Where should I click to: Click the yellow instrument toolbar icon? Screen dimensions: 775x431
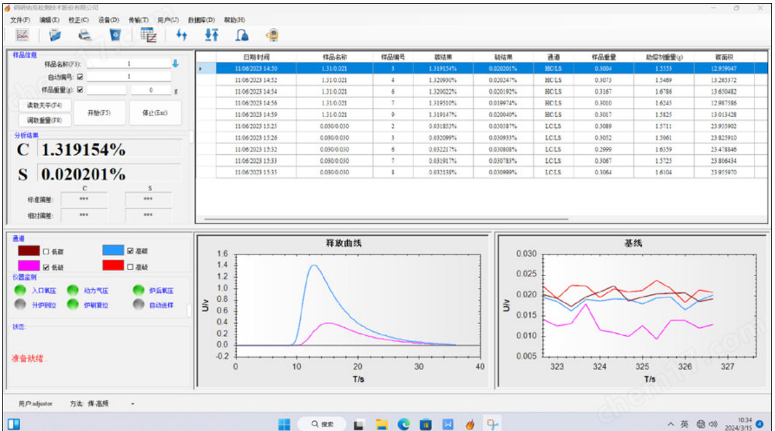click(x=272, y=35)
